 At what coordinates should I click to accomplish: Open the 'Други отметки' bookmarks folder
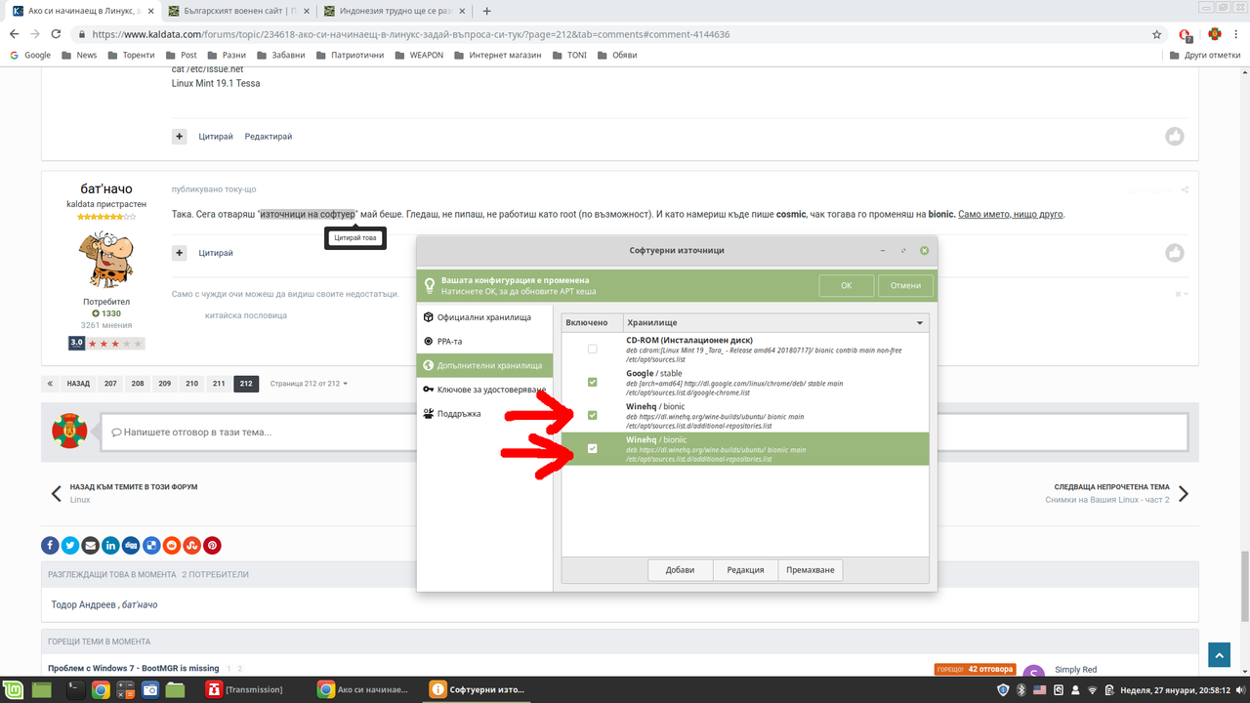[1204, 56]
